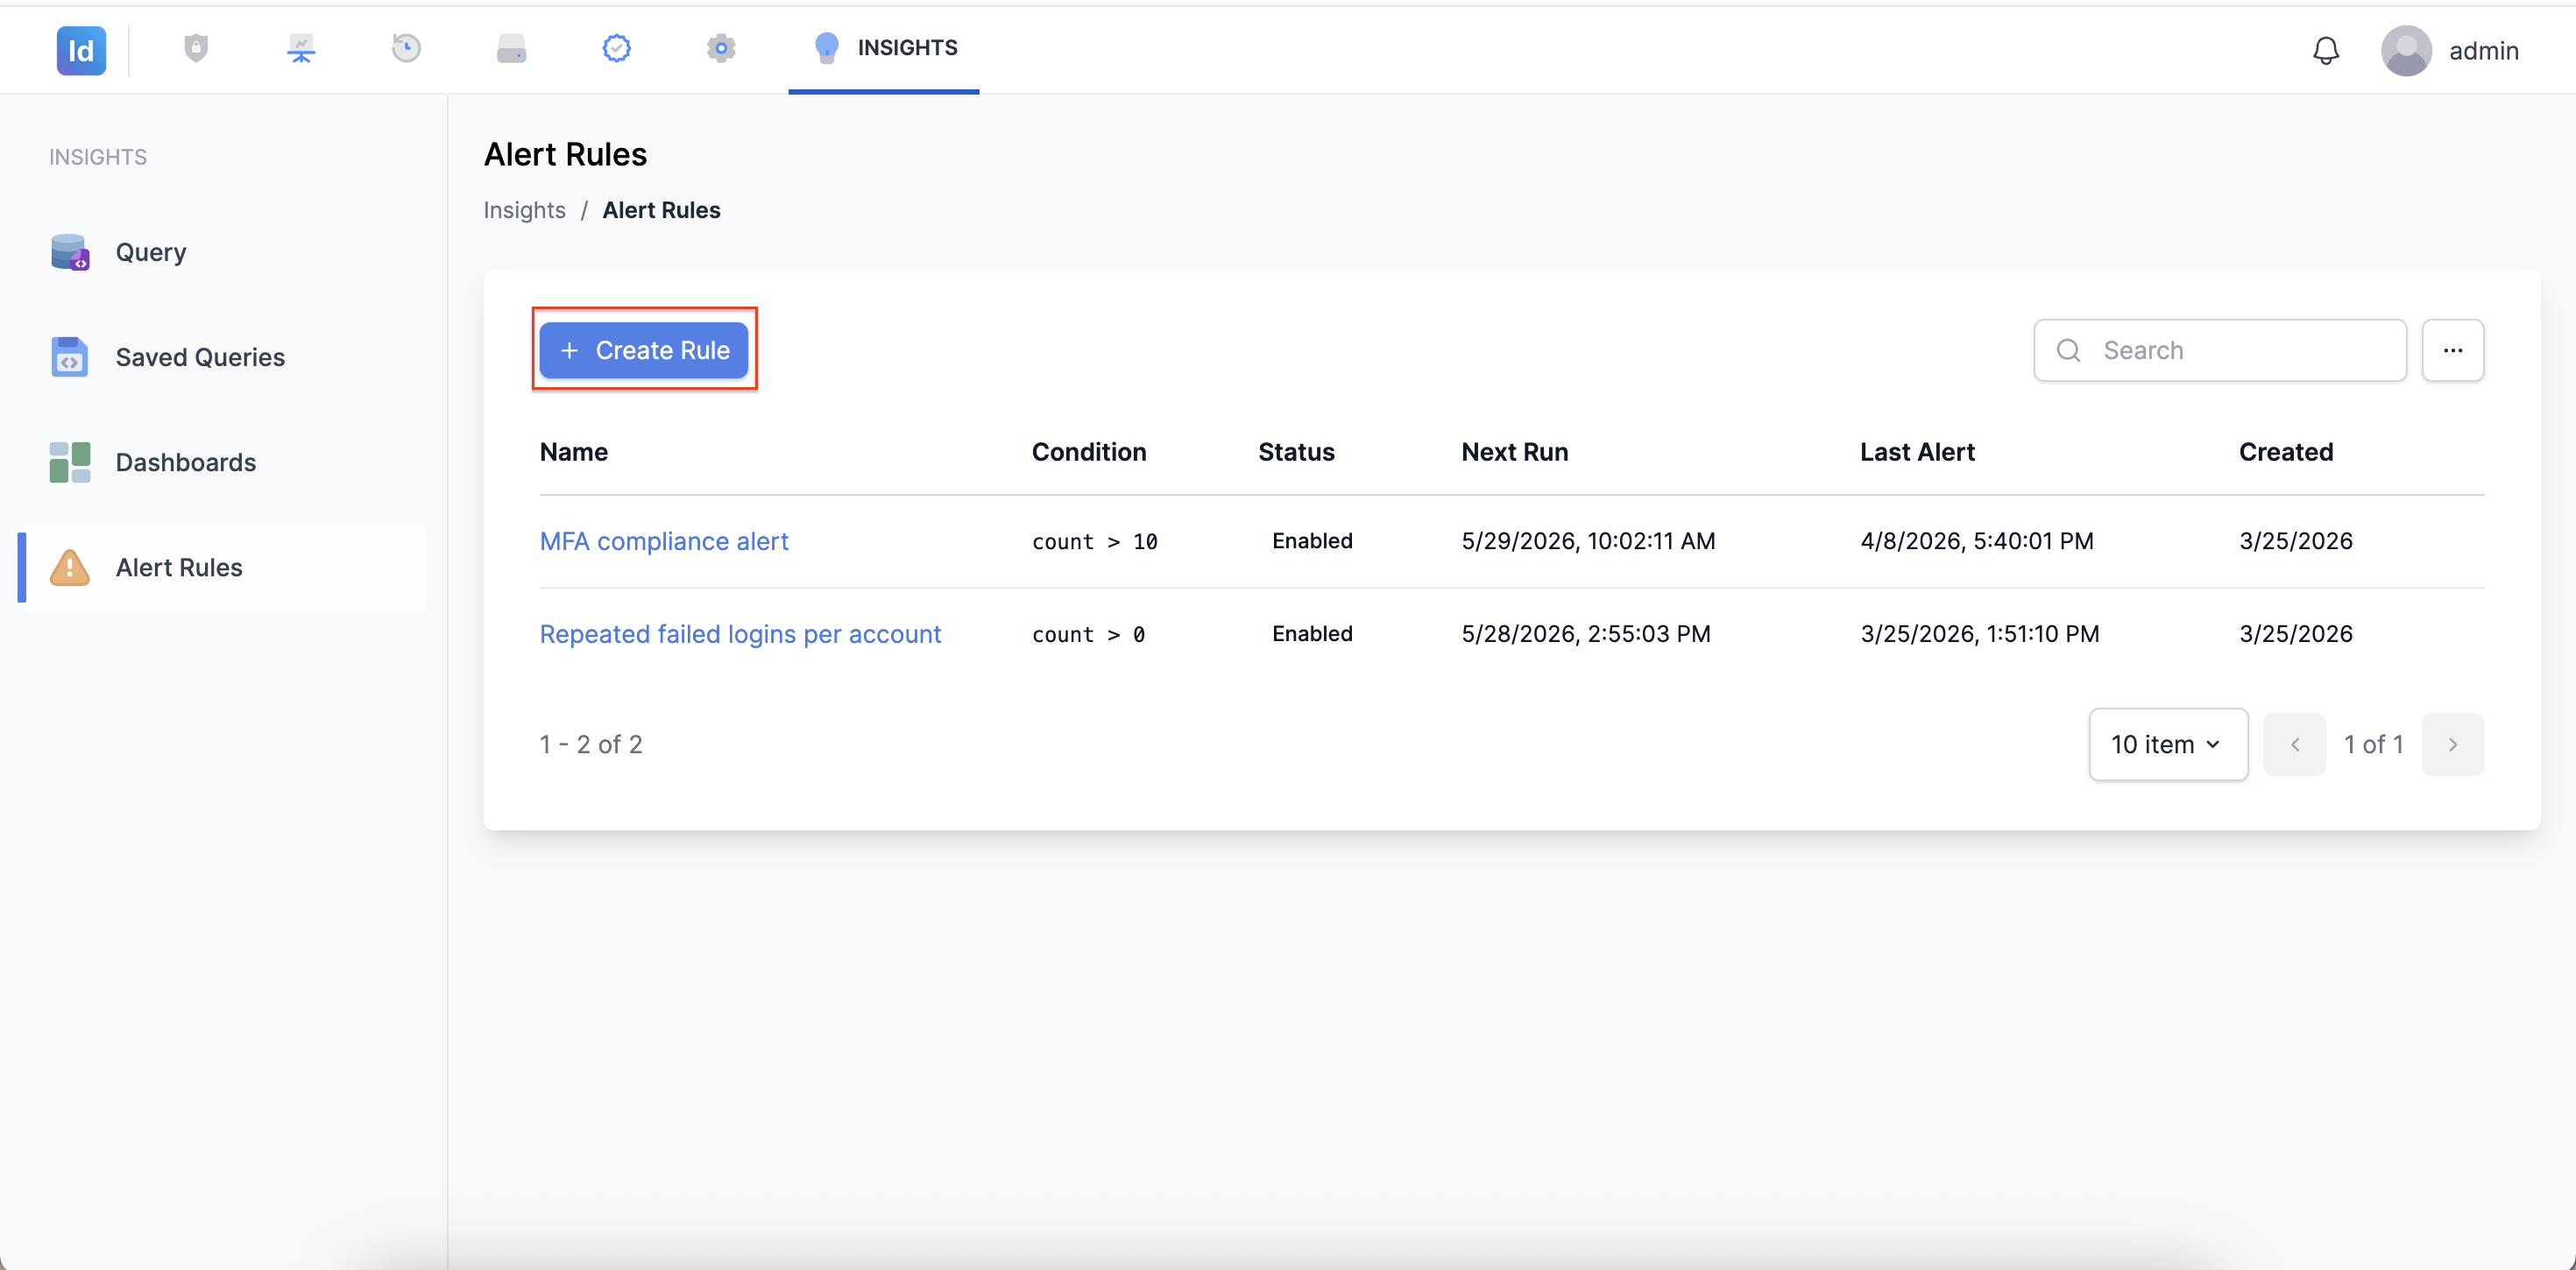Open the notifications bell
The width and height of the screenshot is (2576, 1270).
(x=2326, y=50)
